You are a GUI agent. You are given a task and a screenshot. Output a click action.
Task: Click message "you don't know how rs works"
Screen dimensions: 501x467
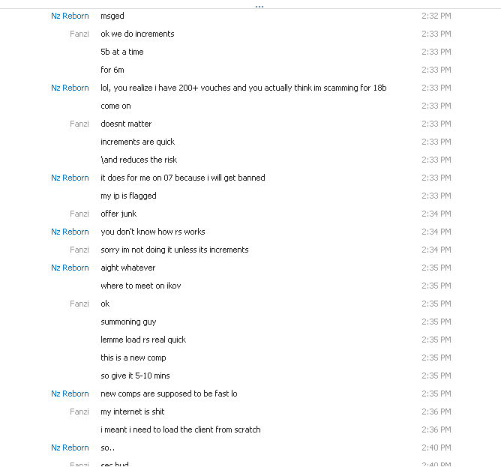[x=152, y=232]
